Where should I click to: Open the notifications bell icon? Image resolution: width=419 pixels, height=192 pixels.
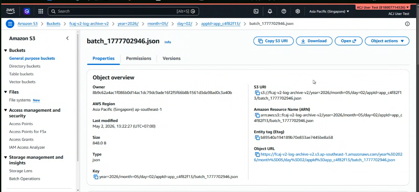click(270, 11)
